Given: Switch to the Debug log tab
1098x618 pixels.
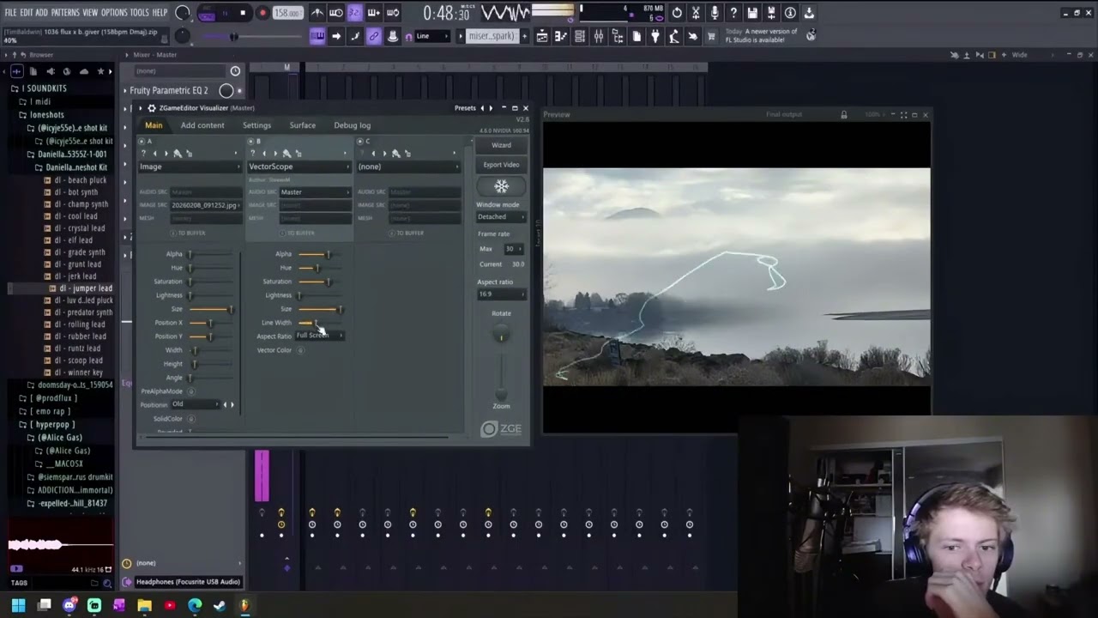Looking at the screenshot, I should pyautogui.click(x=353, y=125).
